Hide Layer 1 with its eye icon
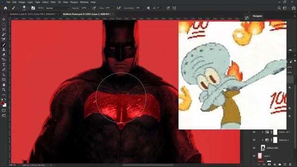The image size is (297, 167). point(254,156)
